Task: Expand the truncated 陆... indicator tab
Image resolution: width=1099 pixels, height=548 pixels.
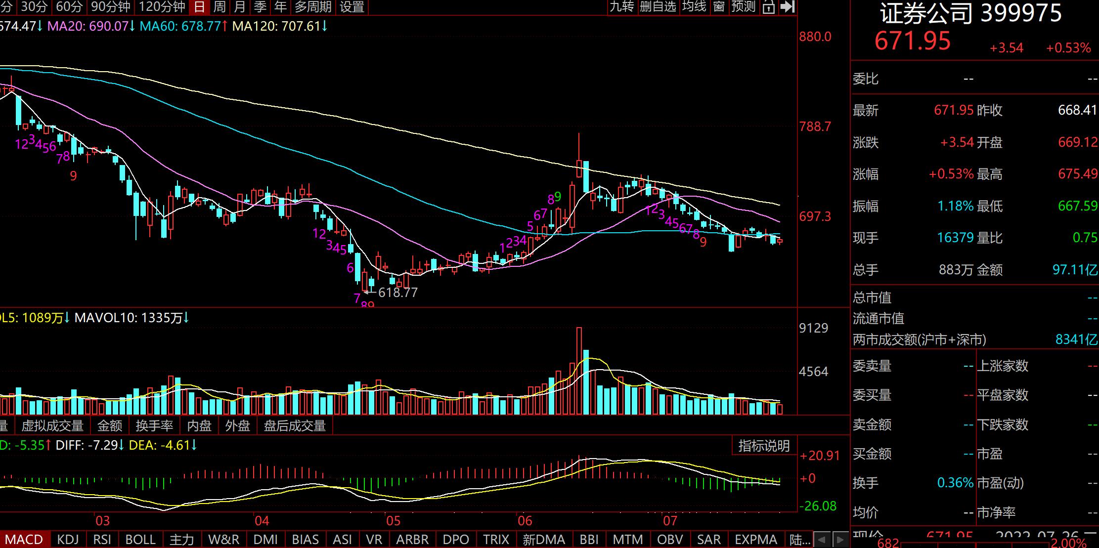Action: [x=799, y=540]
